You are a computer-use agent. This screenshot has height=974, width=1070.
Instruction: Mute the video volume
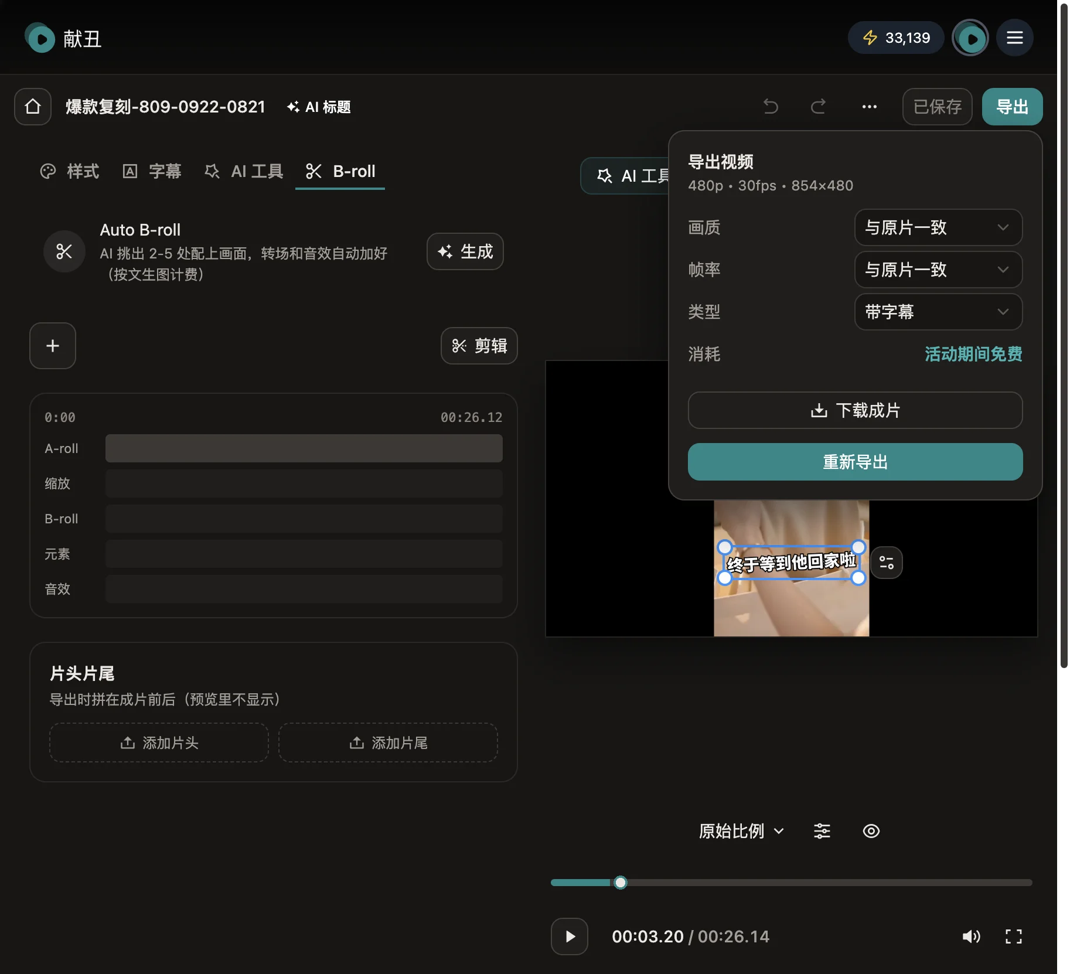click(971, 936)
